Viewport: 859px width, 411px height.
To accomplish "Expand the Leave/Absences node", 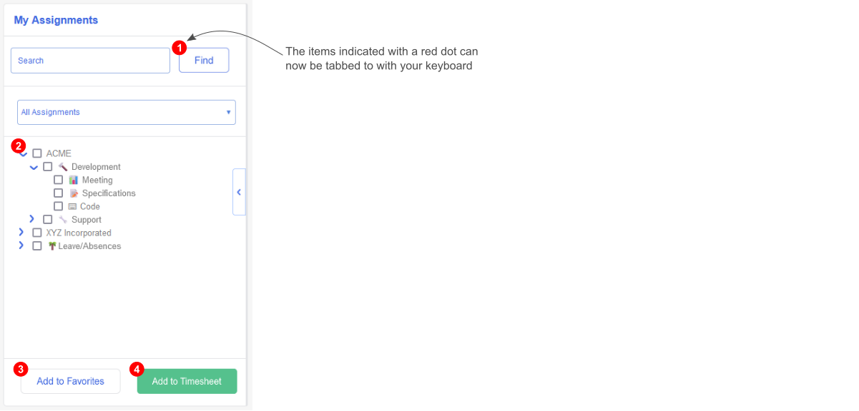I will click(x=21, y=245).
